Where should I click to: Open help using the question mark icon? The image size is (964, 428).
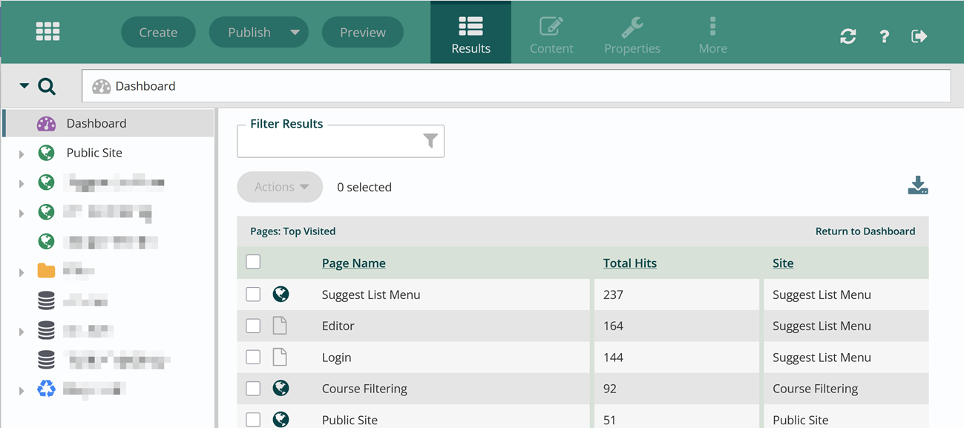(x=884, y=36)
